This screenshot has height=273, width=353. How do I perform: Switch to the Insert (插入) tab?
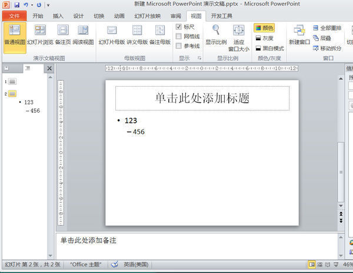click(58, 16)
